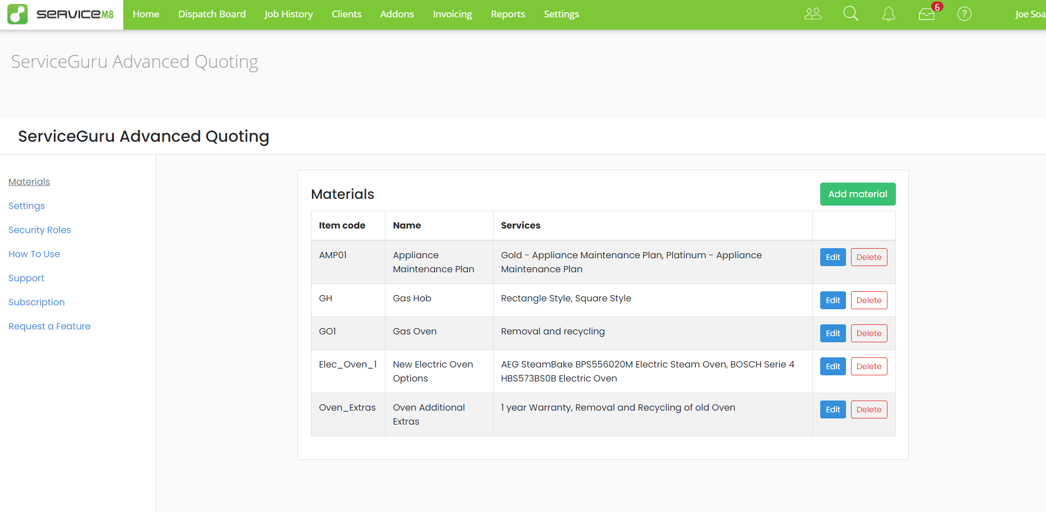
Task: Edit the Elec_Oven_1 material
Action: 833,366
